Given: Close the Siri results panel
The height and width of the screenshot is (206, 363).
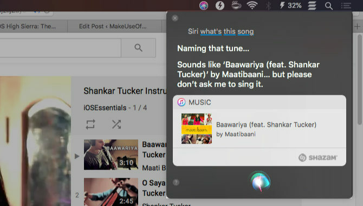Looking at the screenshot, I should click(x=175, y=18).
